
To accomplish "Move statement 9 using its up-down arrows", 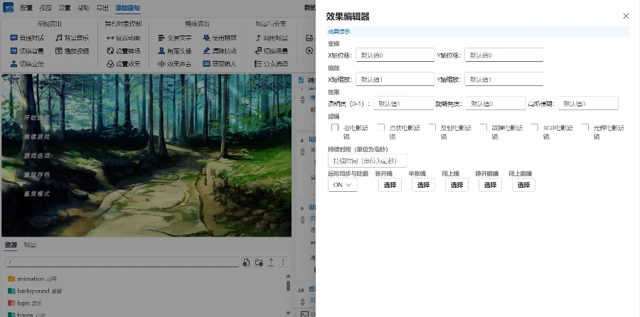I will point(302,220).
